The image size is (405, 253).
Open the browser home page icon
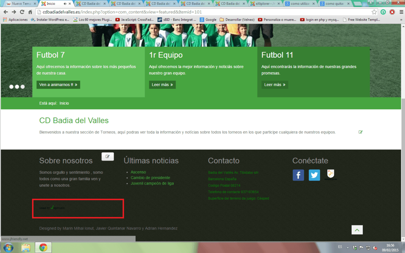click(30, 12)
